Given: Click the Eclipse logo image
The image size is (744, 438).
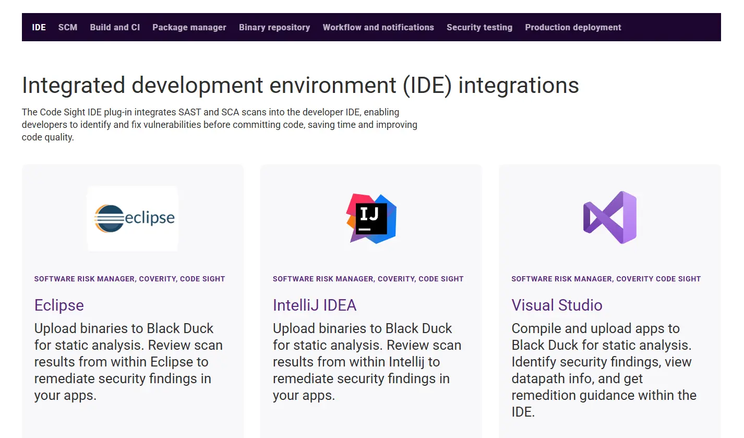Looking at the screenshot, I should coord(133,218).
